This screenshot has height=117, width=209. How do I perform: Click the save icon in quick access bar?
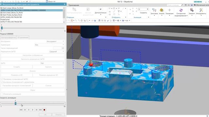tap(2, 1)
